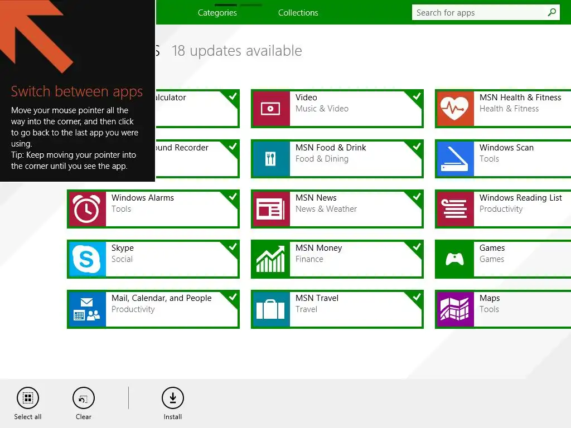571x428 pixels.
Task: Click the Skype logo icon
Action: point(86,259)
